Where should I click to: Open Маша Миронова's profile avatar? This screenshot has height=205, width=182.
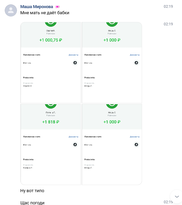11,10
